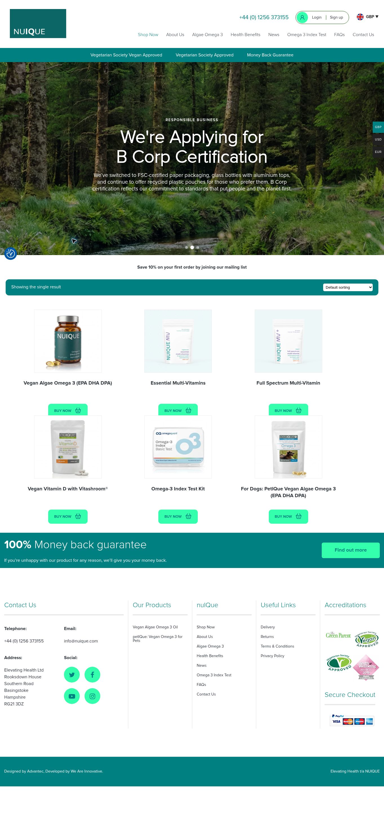Select GBP in side currency switcher

378,127
